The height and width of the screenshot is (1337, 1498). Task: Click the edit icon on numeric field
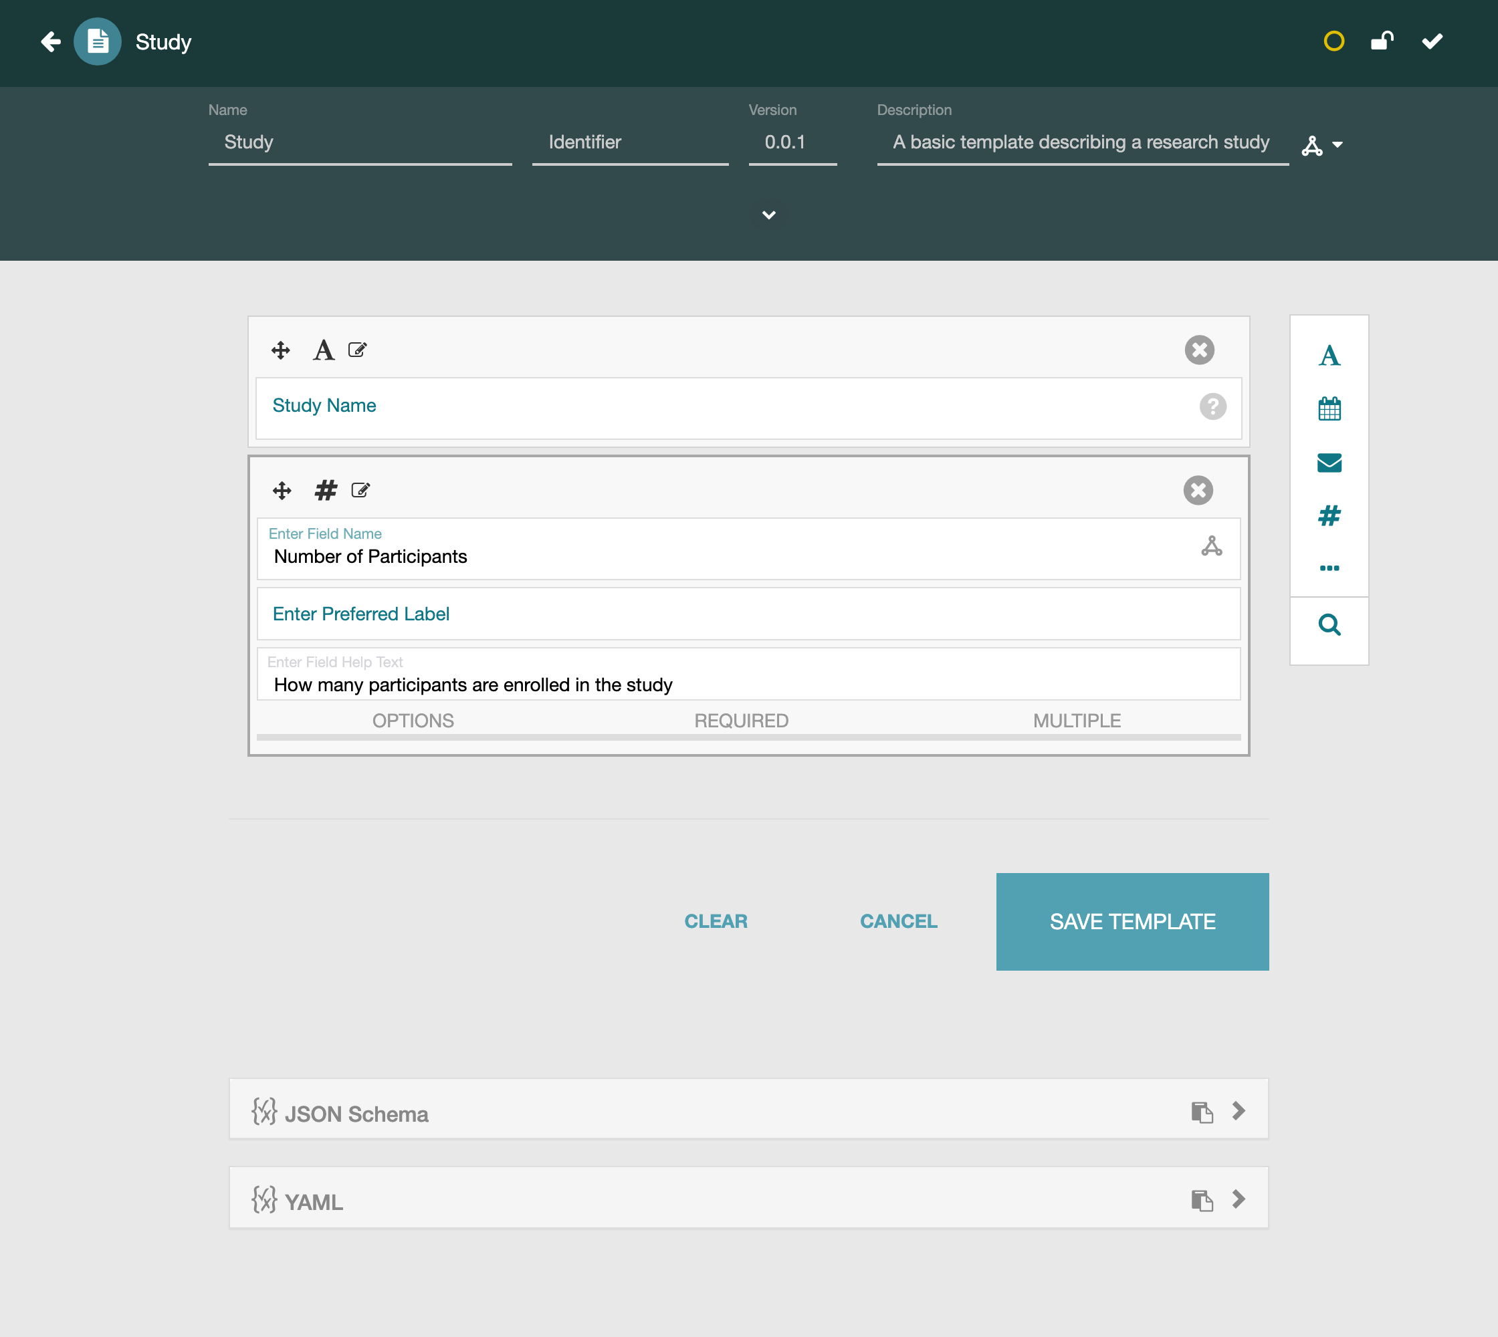361,491
